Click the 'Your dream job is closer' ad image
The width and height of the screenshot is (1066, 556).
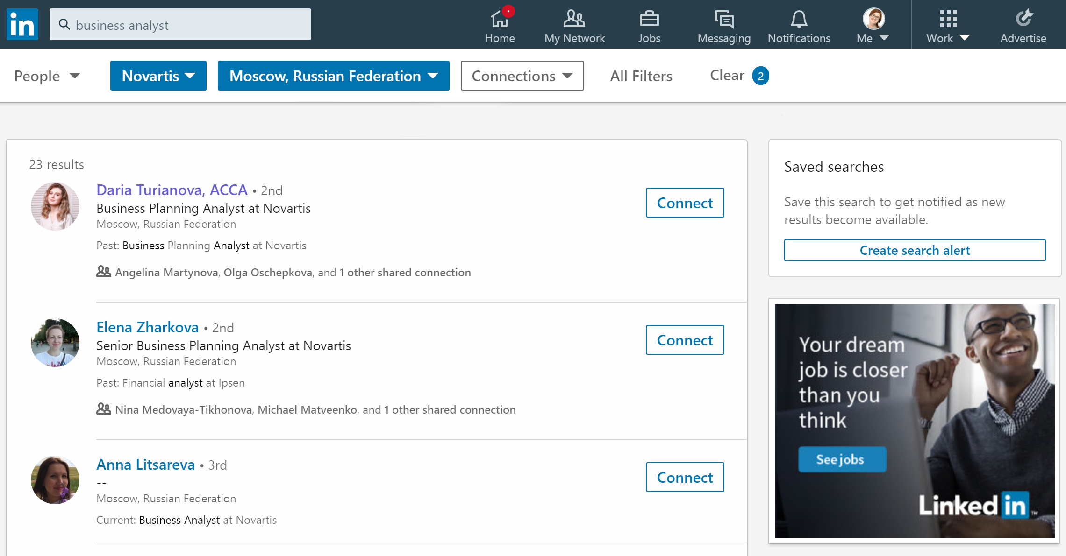[x=915, y=421]
